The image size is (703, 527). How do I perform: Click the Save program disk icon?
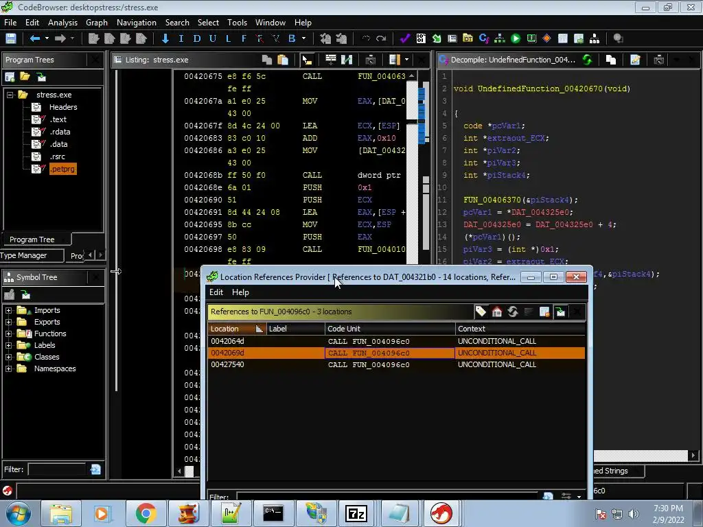pyautogui.click(x=11, y=38)
